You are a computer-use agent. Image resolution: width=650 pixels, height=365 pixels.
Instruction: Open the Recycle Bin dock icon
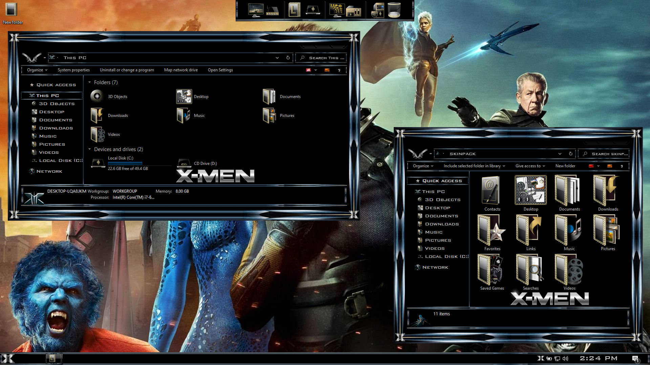pyautogui.click(x=394, y=10)
